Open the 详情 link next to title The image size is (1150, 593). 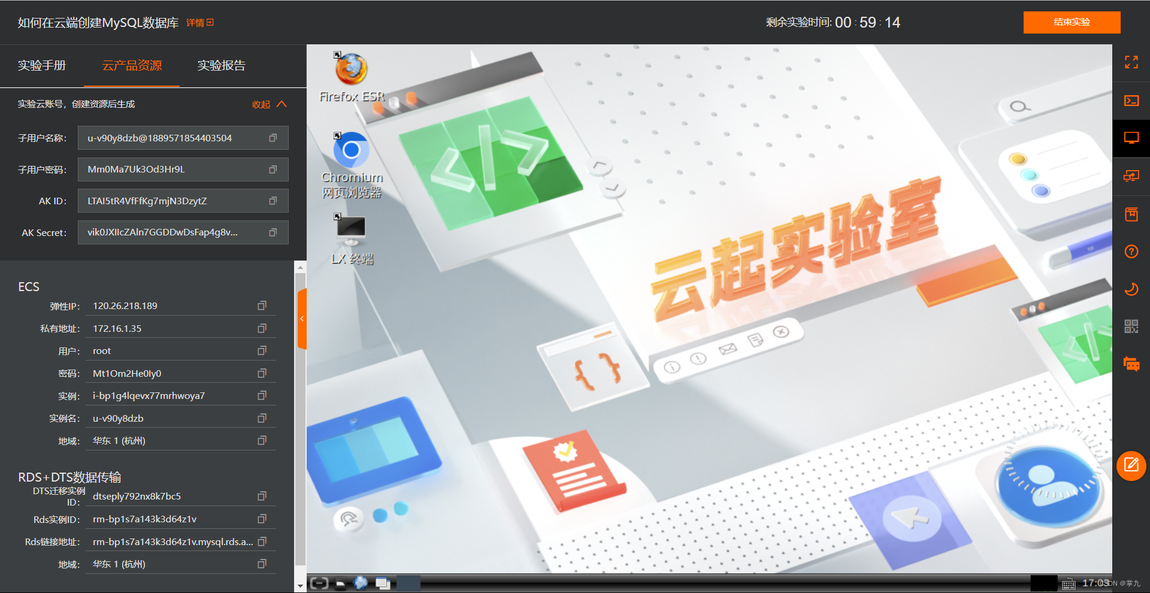click(x=200, y=23)
